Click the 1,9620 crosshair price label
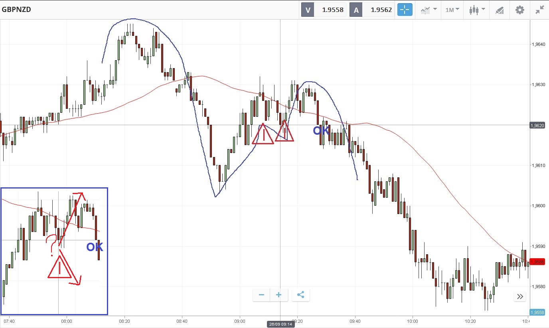The image size is (549, 328). (x=538, y=126)
